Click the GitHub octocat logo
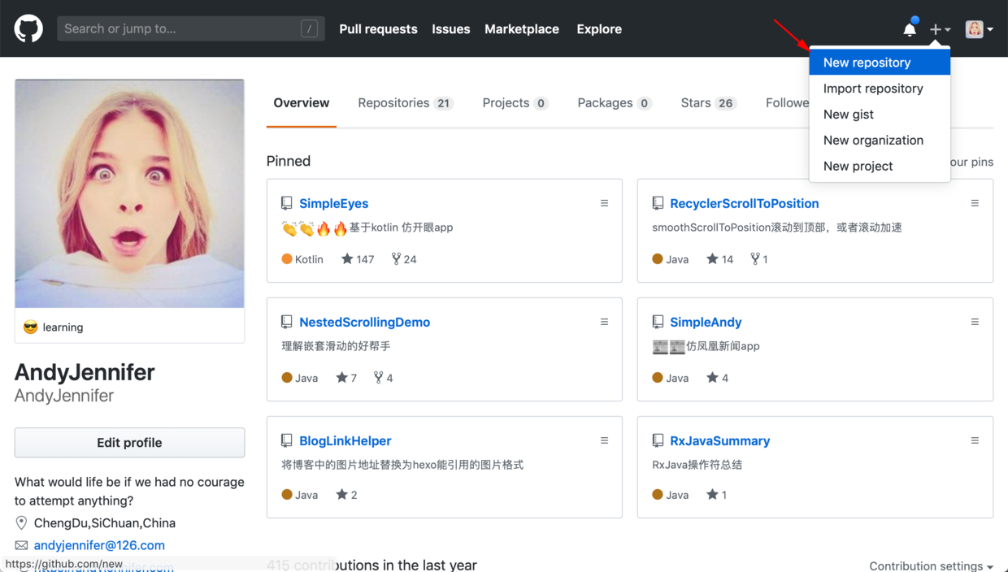This screenshot has height=572, width=1008. coord(29,28)
